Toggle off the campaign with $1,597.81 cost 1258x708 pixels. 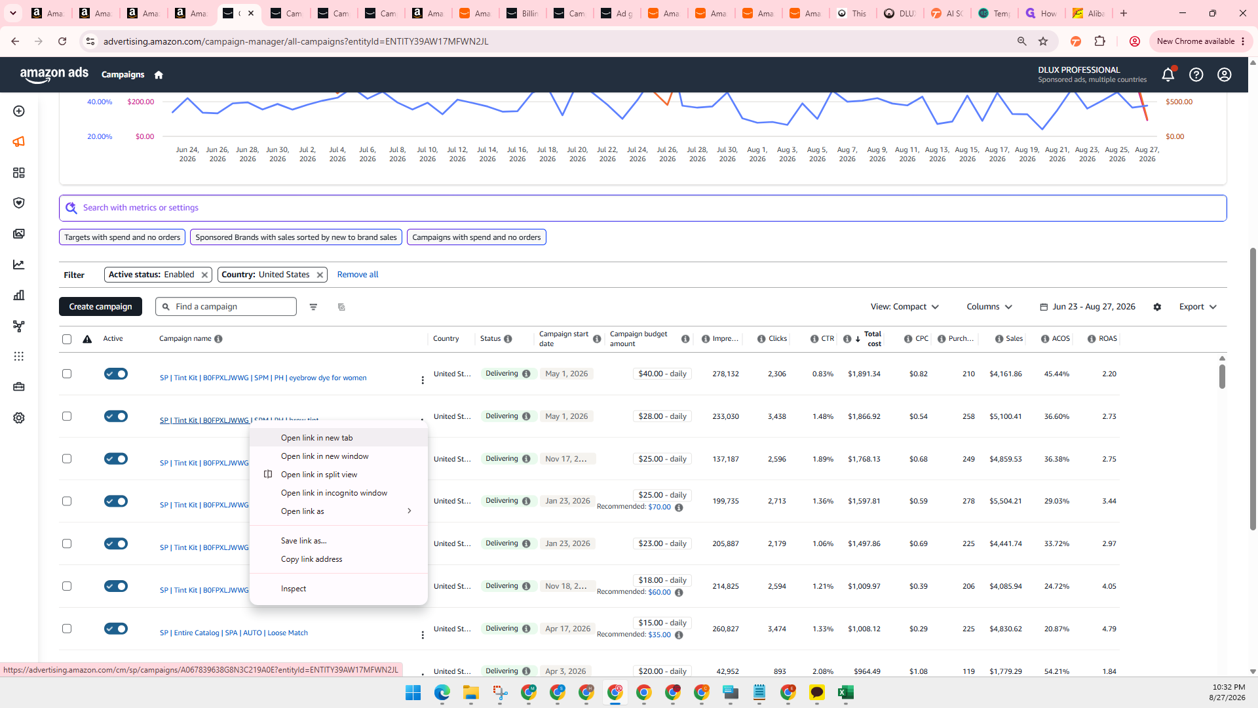coord(116,501)
